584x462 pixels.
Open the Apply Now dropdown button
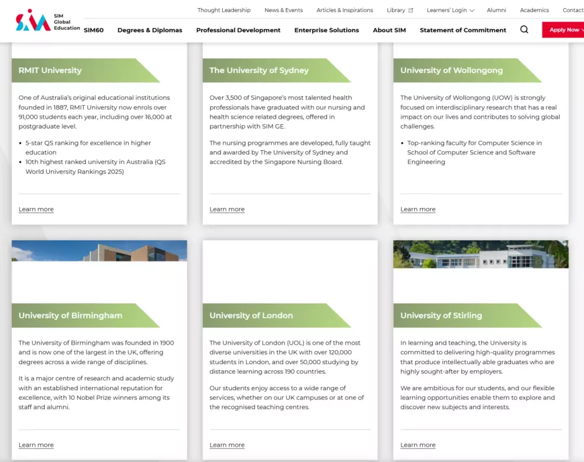pos(563,30)
